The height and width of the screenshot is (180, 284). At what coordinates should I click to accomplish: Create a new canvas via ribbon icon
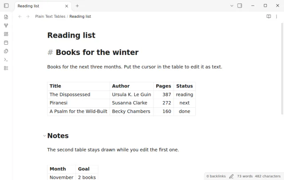tap(6, 34)
